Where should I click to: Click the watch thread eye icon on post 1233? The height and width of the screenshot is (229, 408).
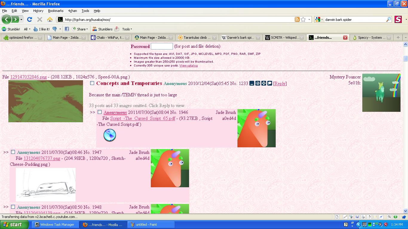pyautogui.click(x=258, y=83)
